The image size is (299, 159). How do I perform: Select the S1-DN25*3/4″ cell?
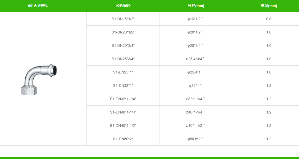tap(123, 59)
